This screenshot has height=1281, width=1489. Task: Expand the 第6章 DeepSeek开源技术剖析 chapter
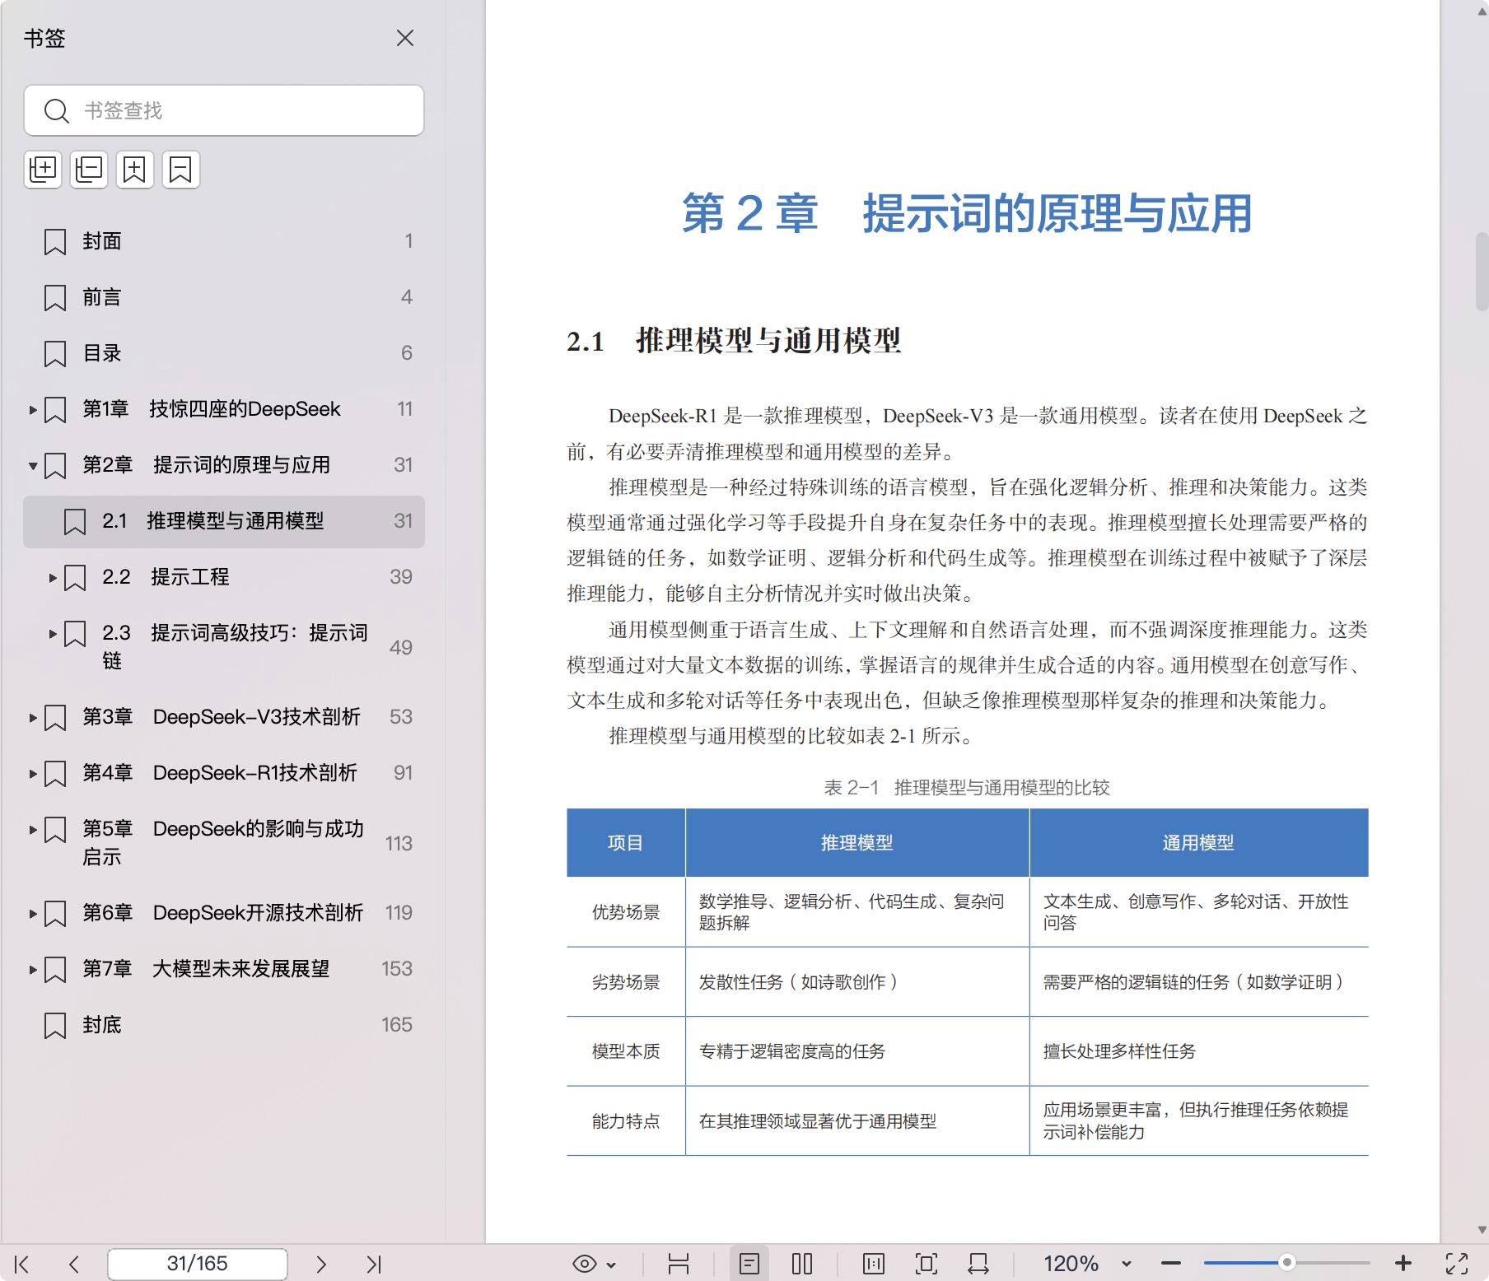[33, 913]
